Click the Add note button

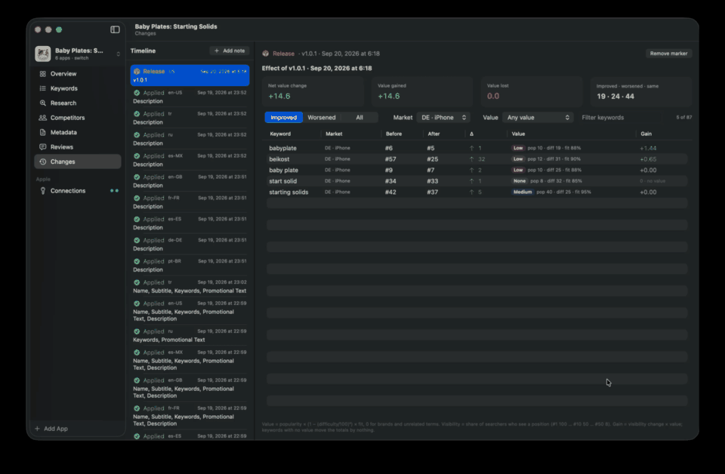pyautogui.click(x=230, y=51)
